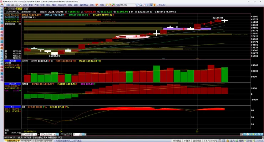Click the 下單列 status bar button
Image resolution: width=264 pixels, height=142 pixels.
click(206, 141)
